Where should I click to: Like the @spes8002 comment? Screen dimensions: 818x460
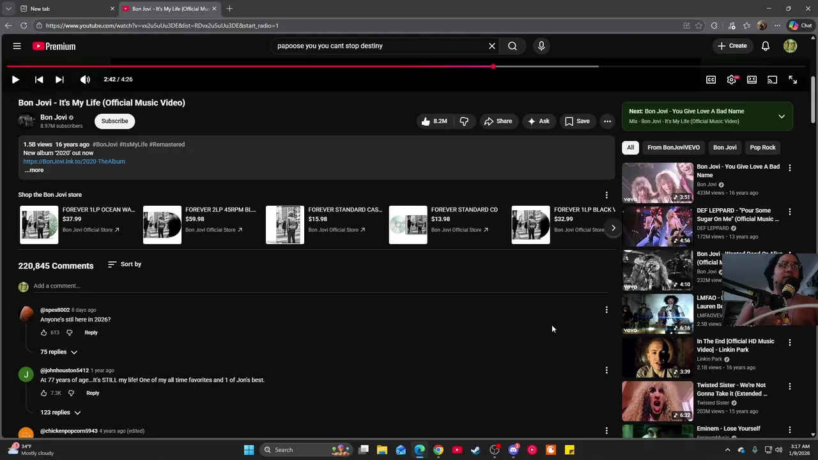pos(44,333)
